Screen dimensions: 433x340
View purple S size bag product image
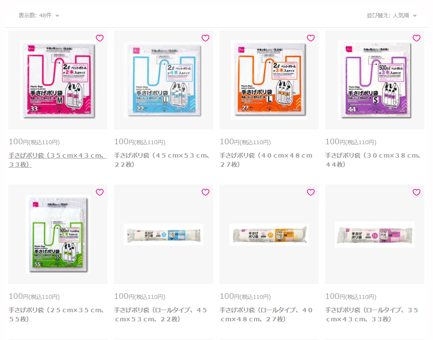coord(374,80)
